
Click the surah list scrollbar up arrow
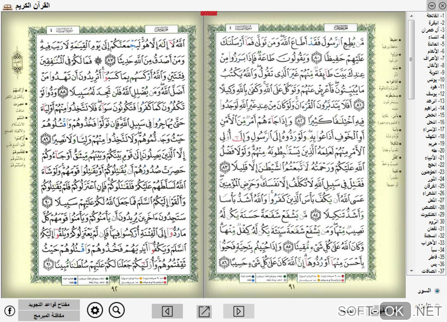coord(411,16)
